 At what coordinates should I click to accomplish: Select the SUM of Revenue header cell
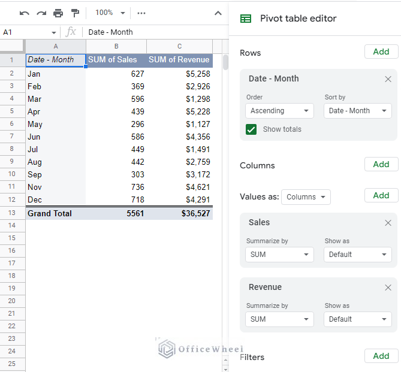tap(180, 60)
